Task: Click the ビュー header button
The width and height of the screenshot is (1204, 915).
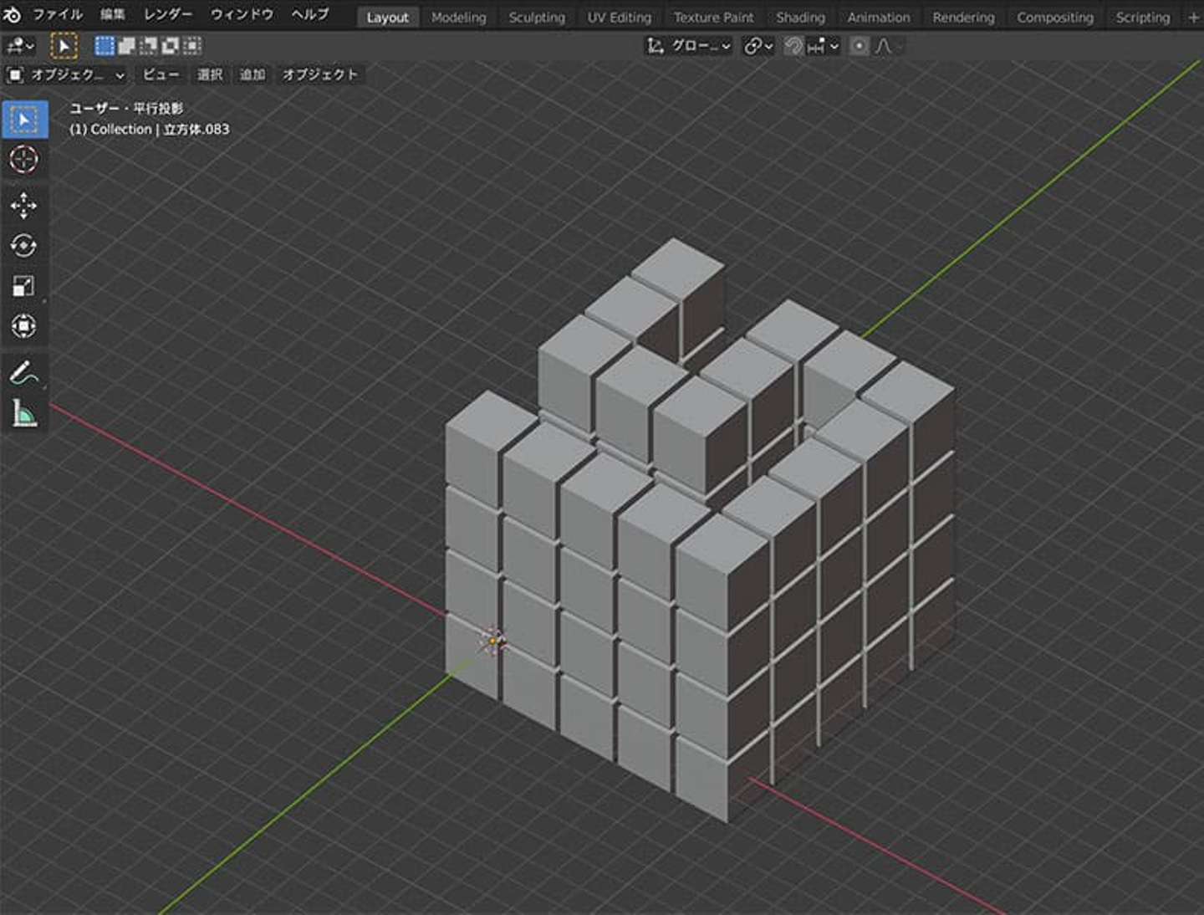Action: (x=161, y=75)
